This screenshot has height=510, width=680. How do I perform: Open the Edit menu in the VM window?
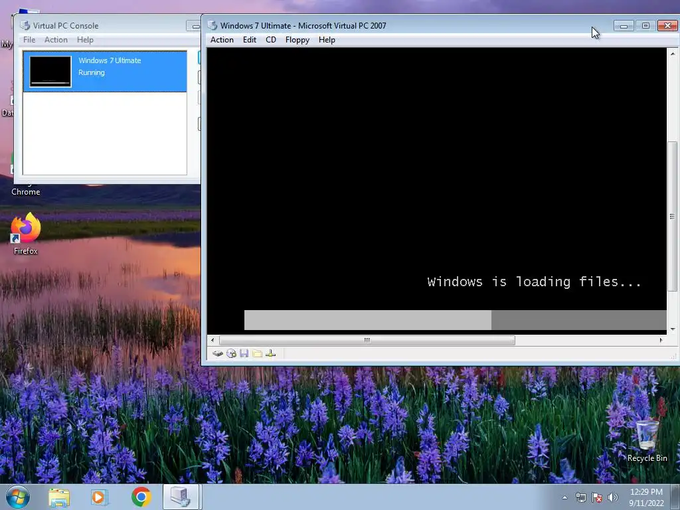(x=250, y=40)
